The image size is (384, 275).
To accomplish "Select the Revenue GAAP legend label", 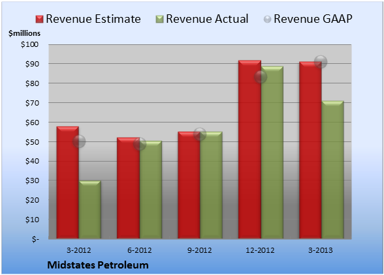I will pos(313,19).
